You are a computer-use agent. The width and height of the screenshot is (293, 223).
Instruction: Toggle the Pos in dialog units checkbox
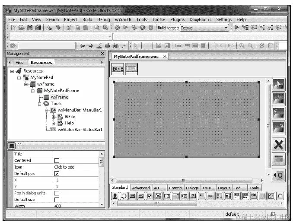coord(57,193)
